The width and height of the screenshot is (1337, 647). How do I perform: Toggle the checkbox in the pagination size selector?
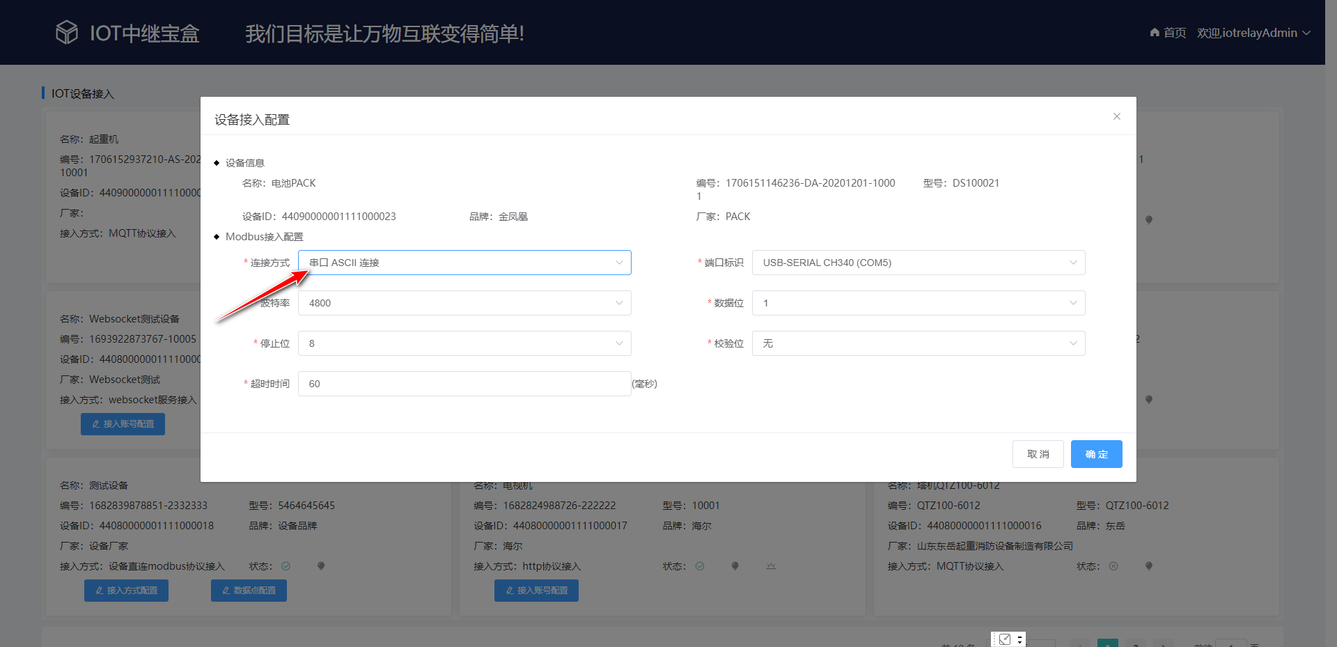tap(1005, 639)
